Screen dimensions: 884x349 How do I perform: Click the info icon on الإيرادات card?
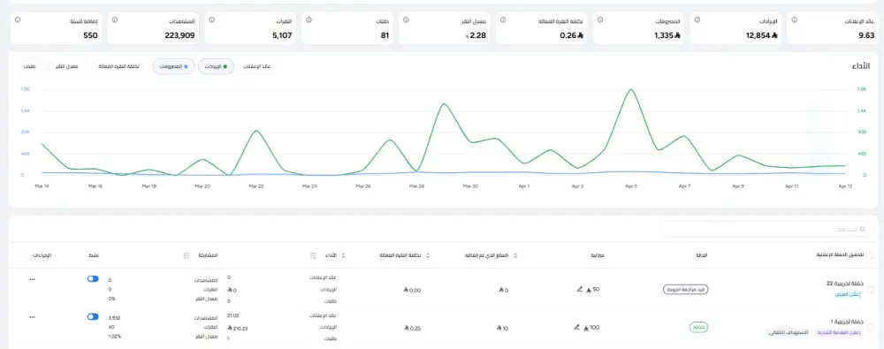click(x=697, y=19)
